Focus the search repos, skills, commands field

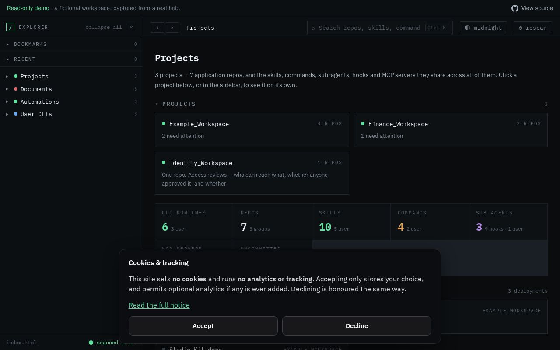click(x=380, y=28)
